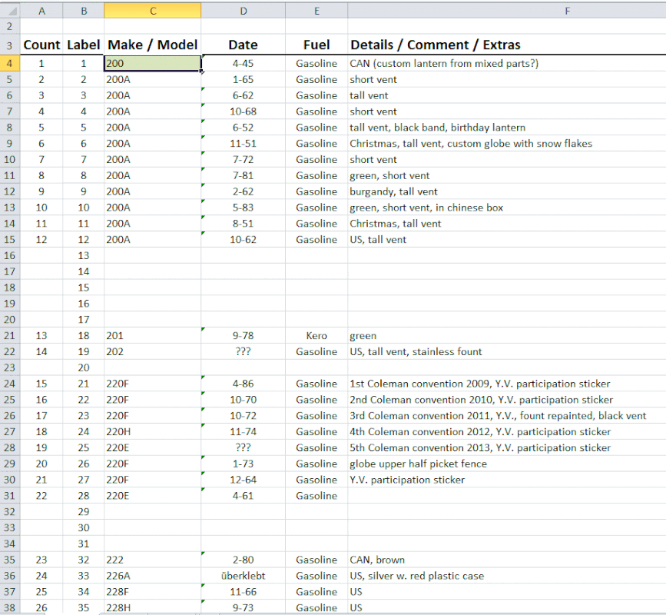Click 'Details / Comment / Extras' header cell
This screenshot has width=666, height=615.
(x=507, y=45)
